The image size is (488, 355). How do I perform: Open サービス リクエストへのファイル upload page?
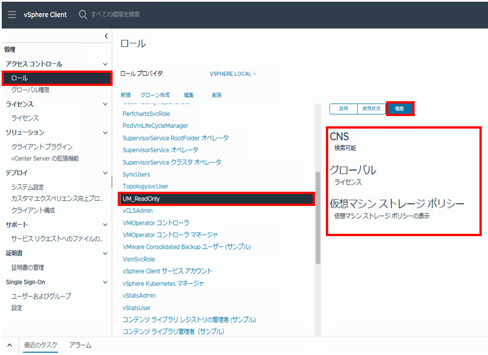tap(57, 239)
